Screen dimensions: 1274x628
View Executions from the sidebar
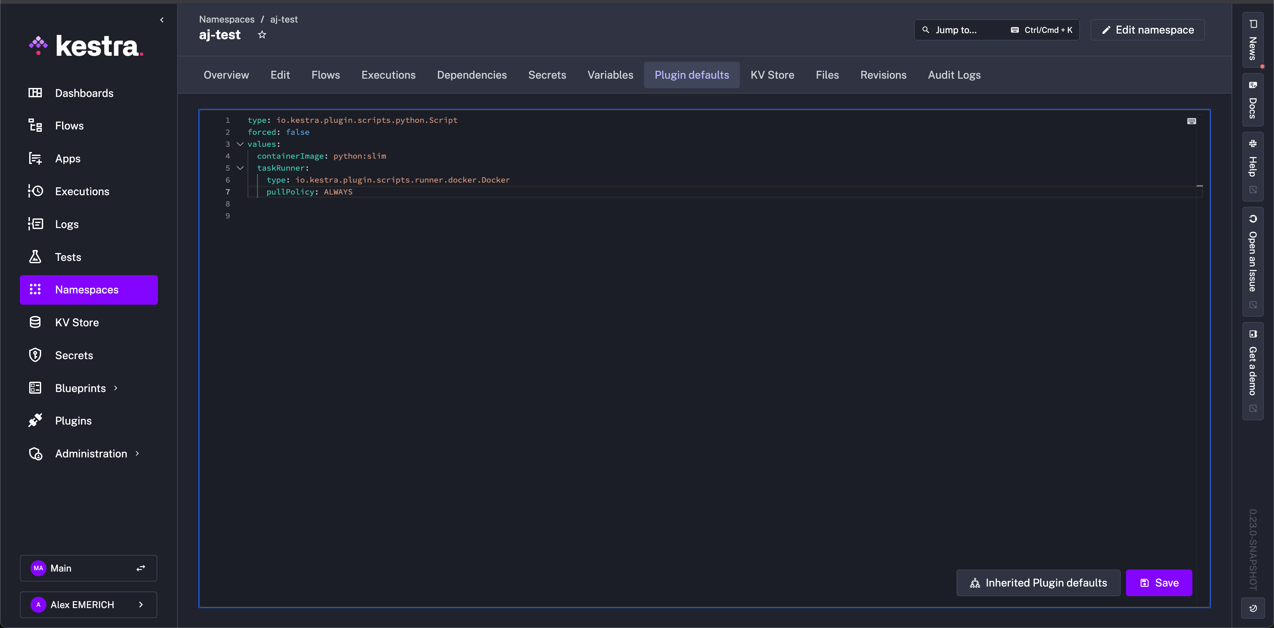point(82,191)
